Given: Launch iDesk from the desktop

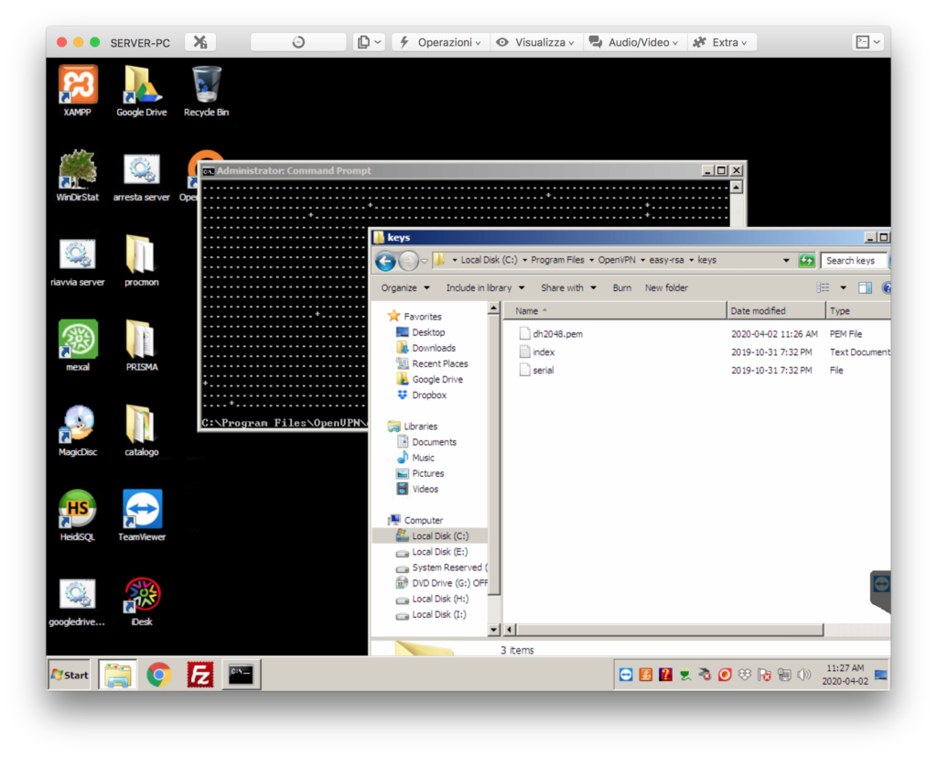Looking at the screenshot, I should tap(142, 601).
